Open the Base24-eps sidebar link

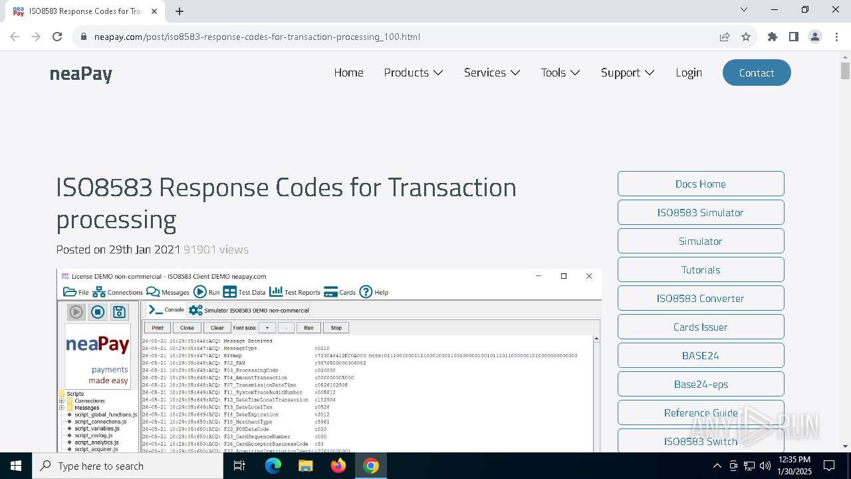[701, 384]
